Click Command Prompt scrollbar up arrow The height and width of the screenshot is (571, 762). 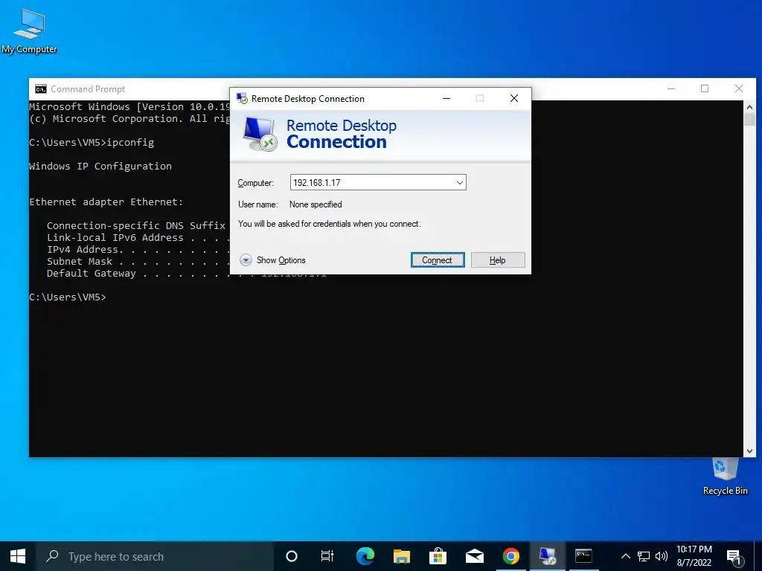click(749, 107)
